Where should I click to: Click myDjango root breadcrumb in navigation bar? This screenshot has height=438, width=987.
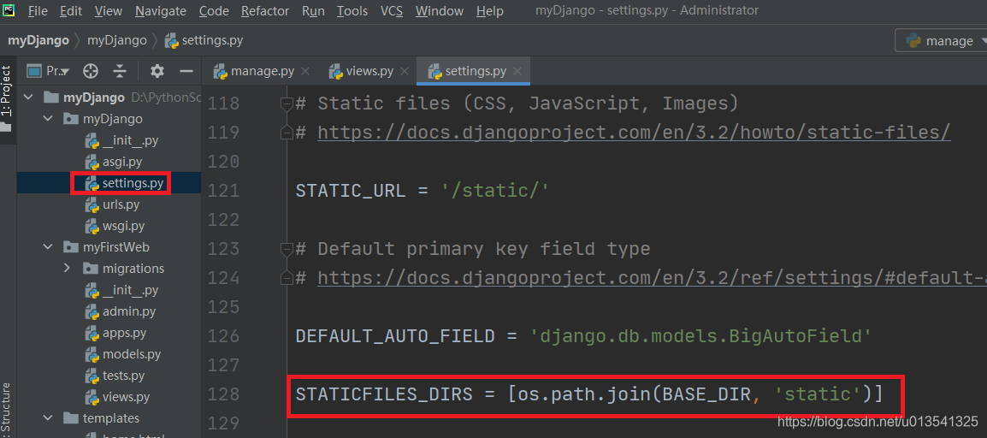38,41
